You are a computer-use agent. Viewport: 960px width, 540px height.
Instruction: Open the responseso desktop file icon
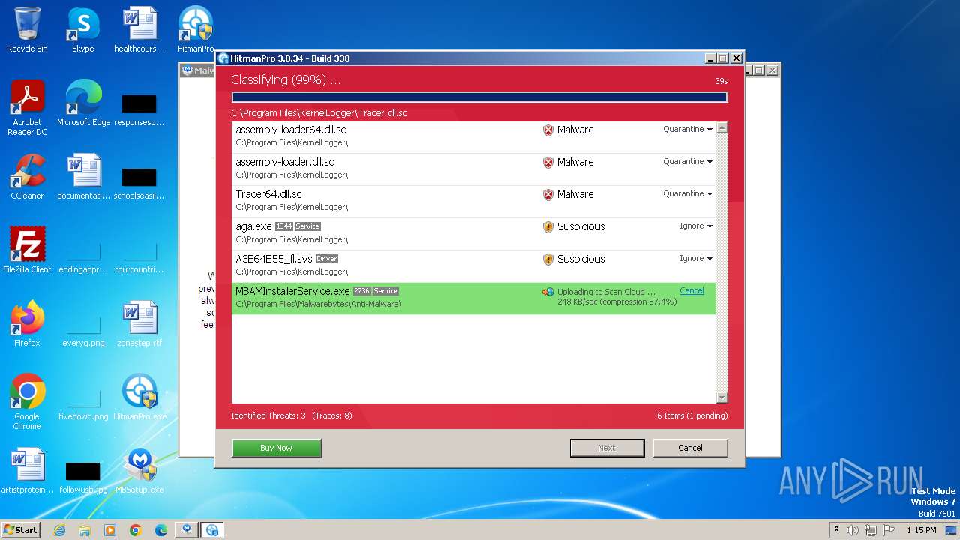(139, 109)
